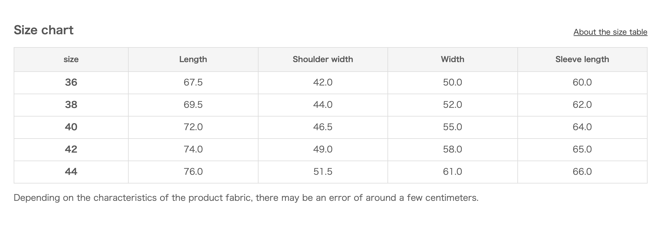Open the About the size table link
Viewport: 660px width, 243px height.
[x=610, y=32]
